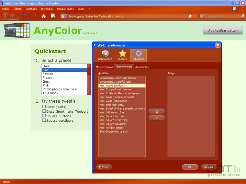Enable the Square buttons checkbox
The width and height of the screenshot is (246, 184).
[44, 116]
